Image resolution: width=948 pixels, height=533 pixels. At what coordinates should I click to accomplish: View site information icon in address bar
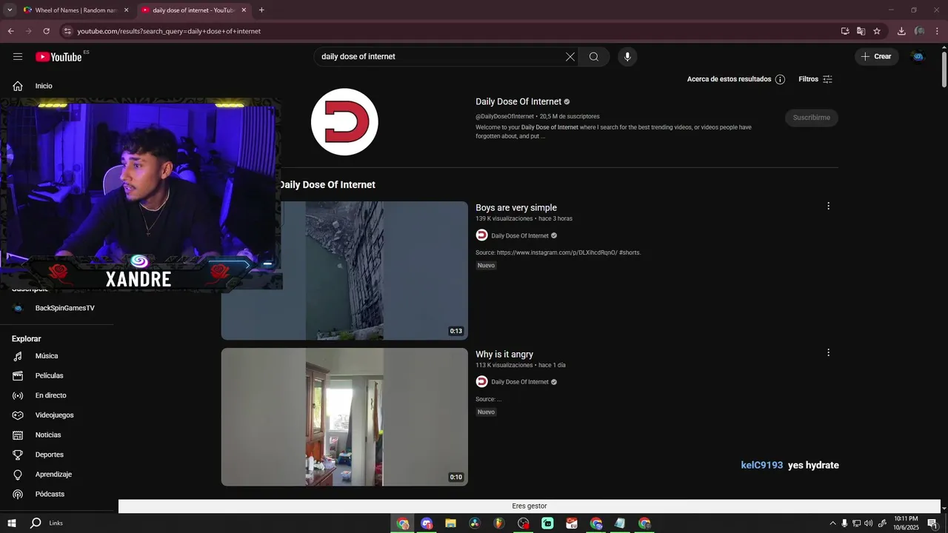67,31
